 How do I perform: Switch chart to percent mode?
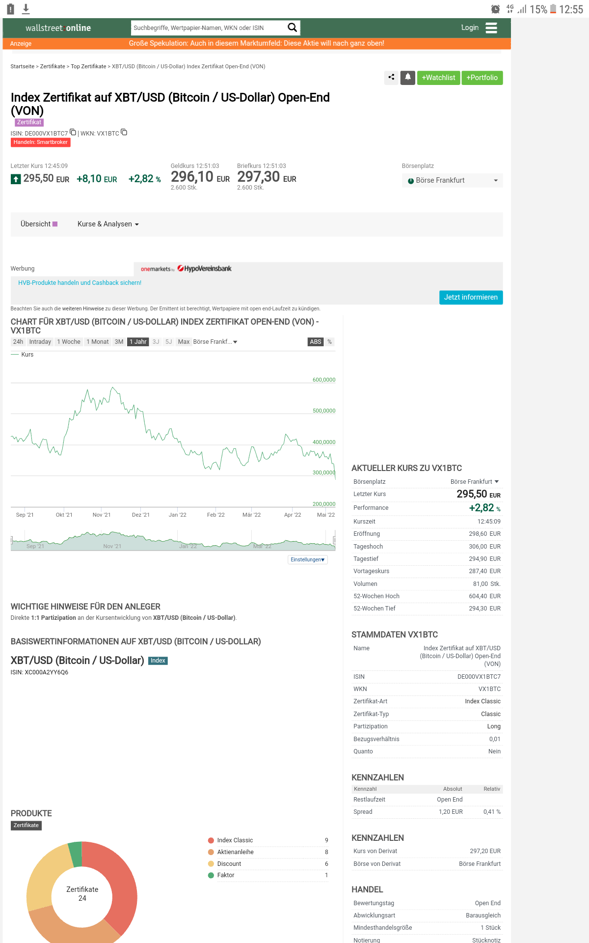click(x=330, y=342)
